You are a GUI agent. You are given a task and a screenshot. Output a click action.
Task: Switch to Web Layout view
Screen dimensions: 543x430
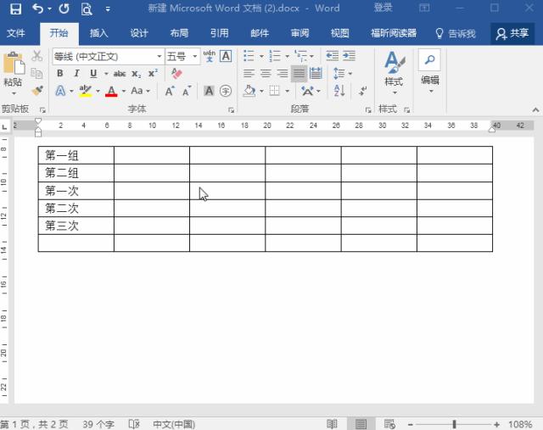click(x=389, y=424)
